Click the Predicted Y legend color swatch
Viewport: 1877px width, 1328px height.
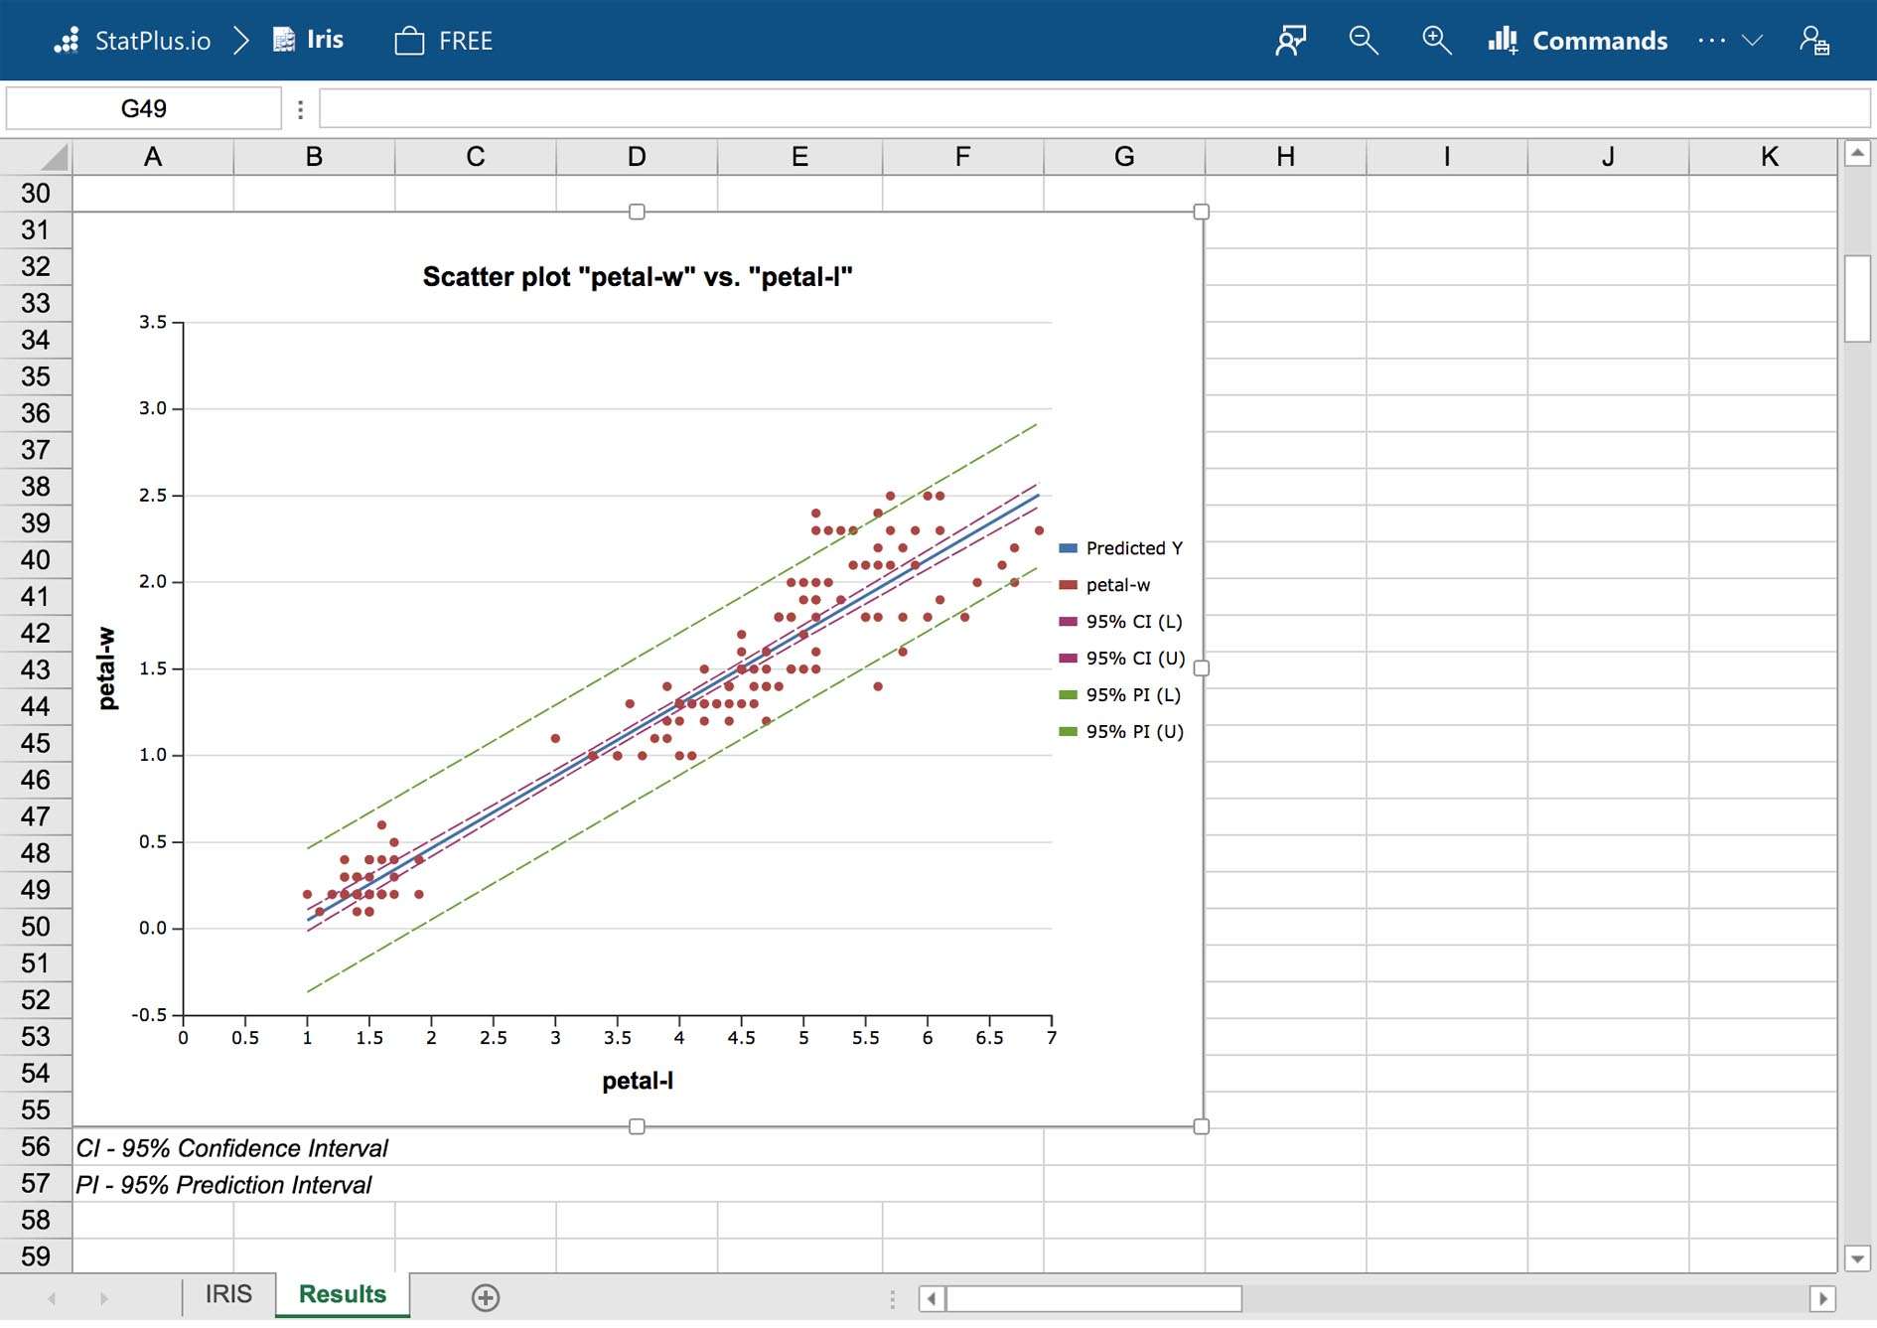click(1069, 548)
